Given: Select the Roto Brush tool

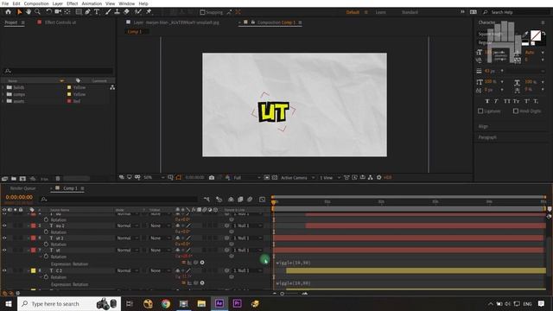Looking at the screenshot, I should 138,12.
